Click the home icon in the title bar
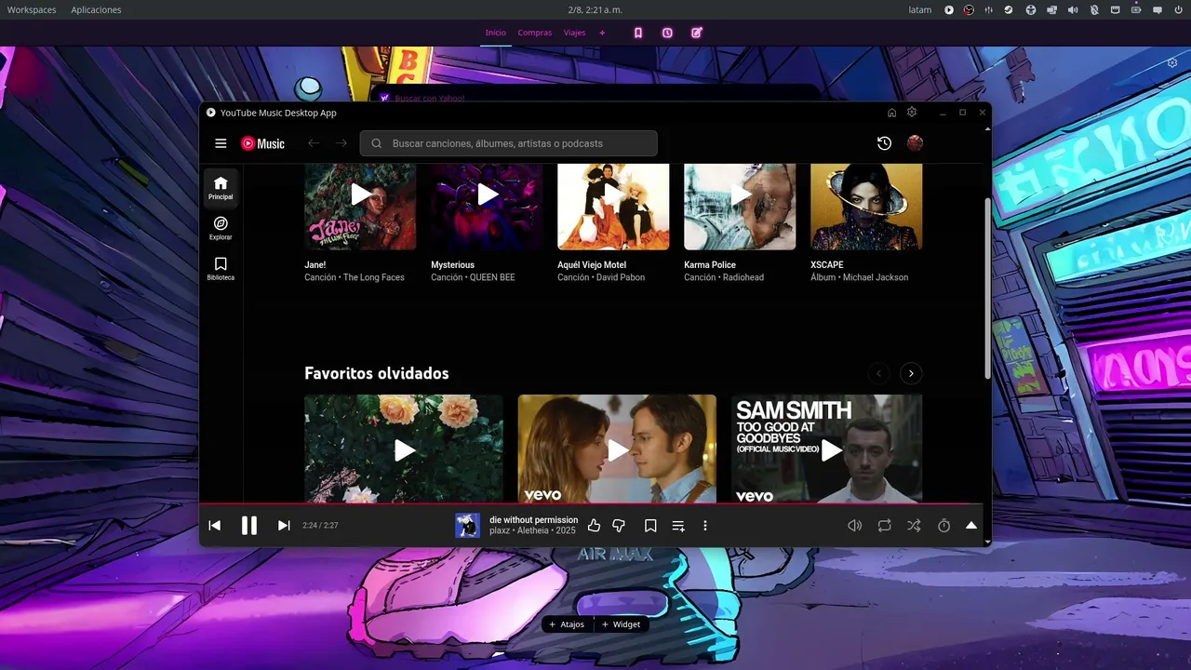The image size is (1191, 670). (x=891, y=113)
